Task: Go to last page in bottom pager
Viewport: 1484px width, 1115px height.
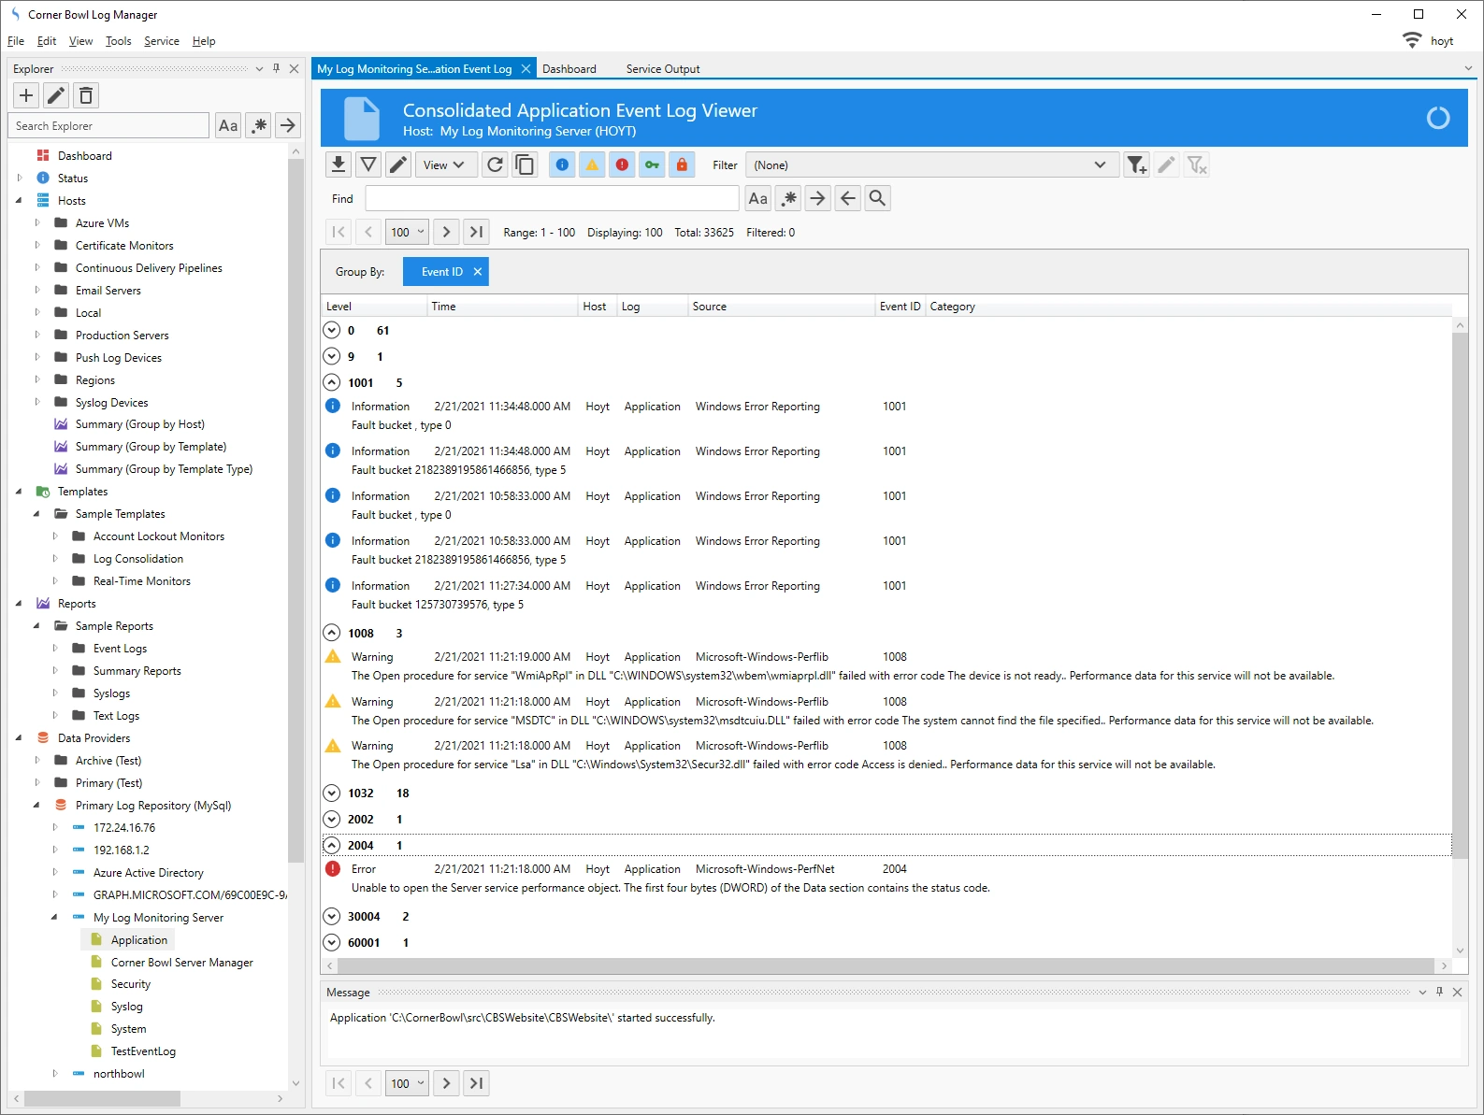Action: (x=476, y=1083)
